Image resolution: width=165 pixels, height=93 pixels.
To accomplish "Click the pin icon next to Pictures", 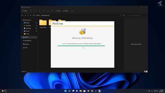I will point(36,31).
